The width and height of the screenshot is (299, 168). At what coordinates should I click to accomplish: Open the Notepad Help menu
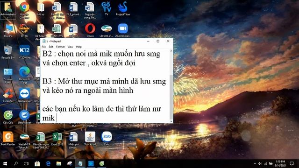[79, 47]
